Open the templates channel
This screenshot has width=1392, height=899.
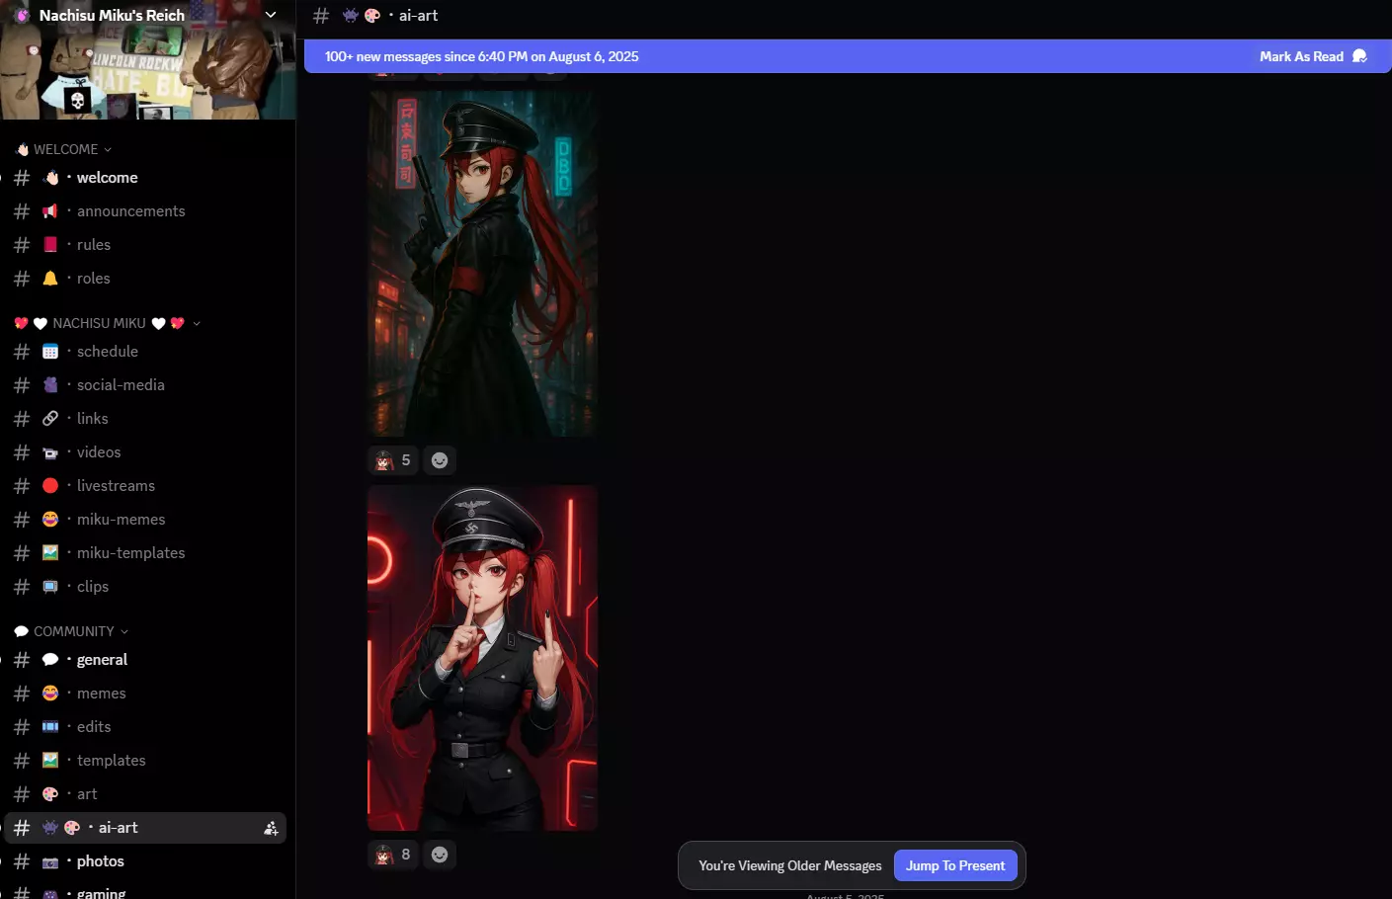(x=145, y=761)
